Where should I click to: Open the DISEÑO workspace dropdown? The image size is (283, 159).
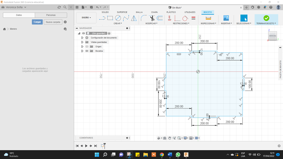coord(86,18)
